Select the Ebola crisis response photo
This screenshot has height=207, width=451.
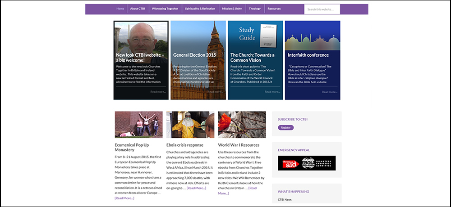pos(190,125)
